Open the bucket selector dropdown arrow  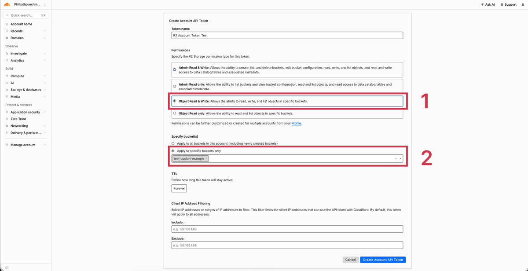[400, 159]
